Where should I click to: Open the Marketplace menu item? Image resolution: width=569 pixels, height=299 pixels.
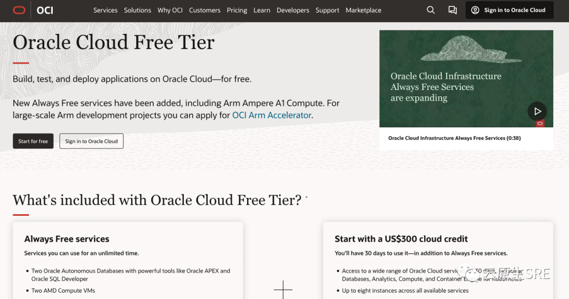tap(363, 10)
